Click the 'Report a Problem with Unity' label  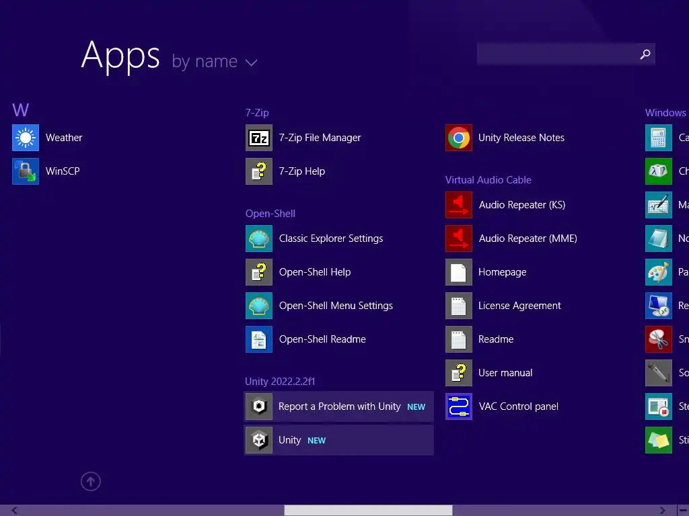coord(340,406)
